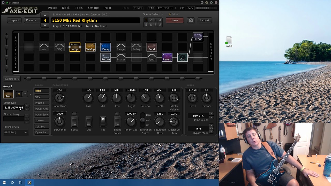
Task: Select the Wah block in the grid
Action: coord(44,47)
